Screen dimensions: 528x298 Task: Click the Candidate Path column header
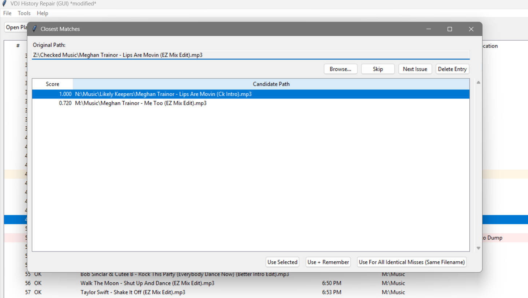point(271,84)
